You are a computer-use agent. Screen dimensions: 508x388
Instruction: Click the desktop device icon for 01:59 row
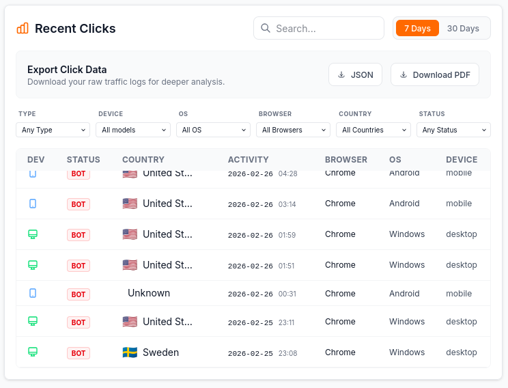33,234
